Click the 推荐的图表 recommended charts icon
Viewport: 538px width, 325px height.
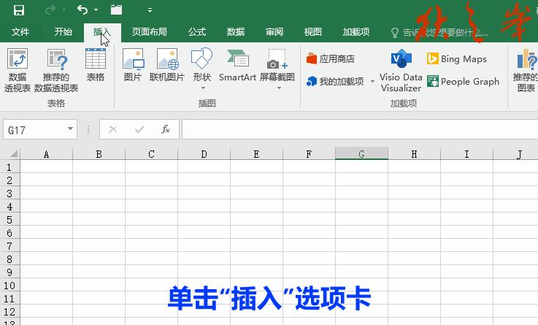[x=526, y=70]
